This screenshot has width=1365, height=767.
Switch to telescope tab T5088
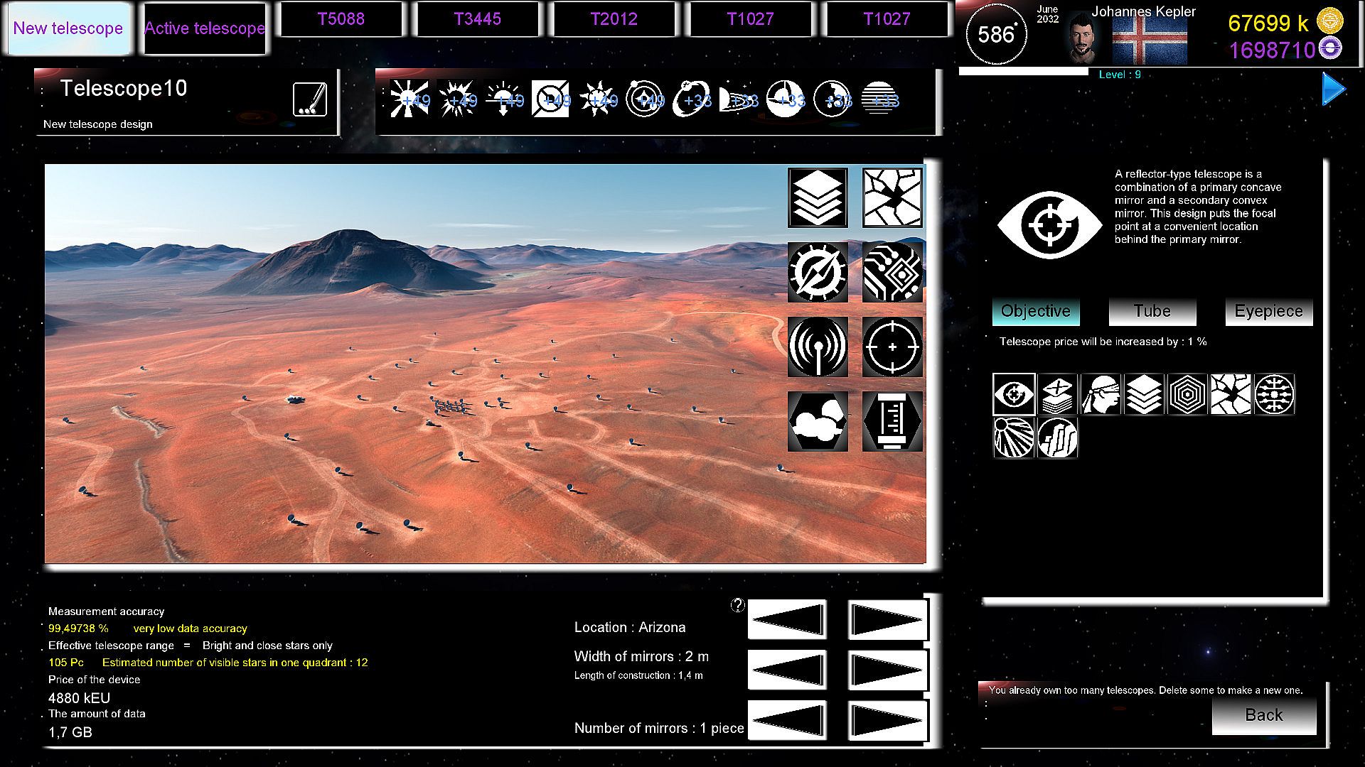pos(341,19)
